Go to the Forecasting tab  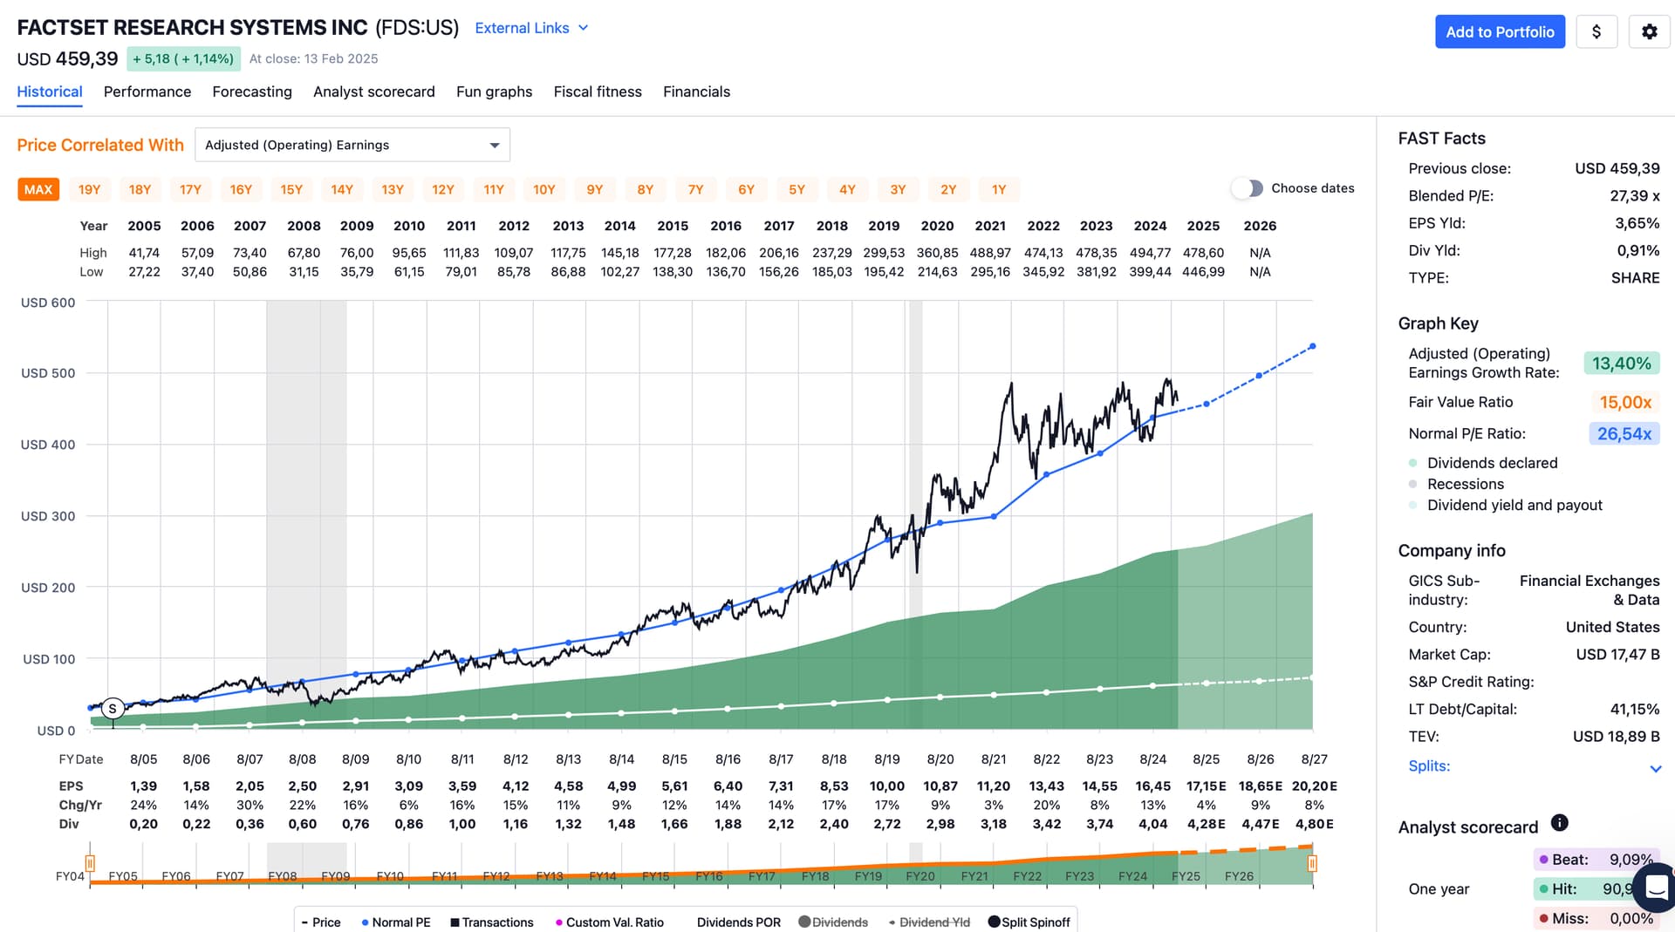[x=252, y=92]
